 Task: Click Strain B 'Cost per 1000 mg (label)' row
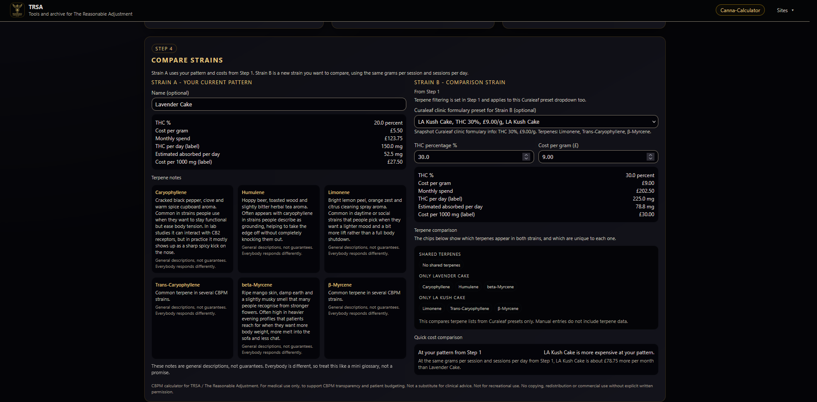pyautogui.click(x=536, y=214)
